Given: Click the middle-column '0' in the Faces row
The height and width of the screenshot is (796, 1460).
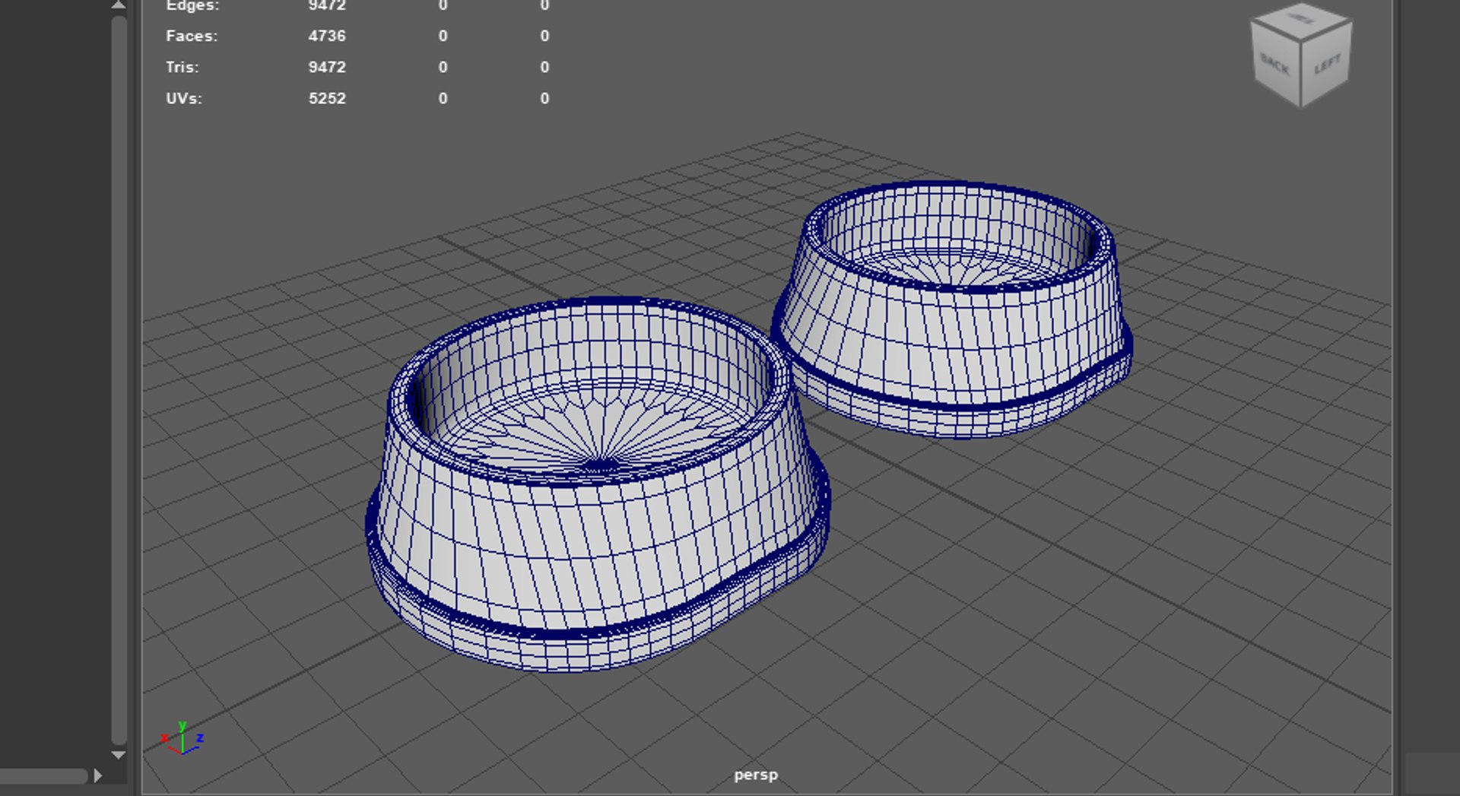Looking at the screenshot, I should click(443, 36).
